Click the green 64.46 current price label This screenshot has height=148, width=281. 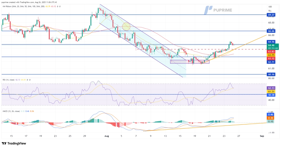tap(271, 45)
